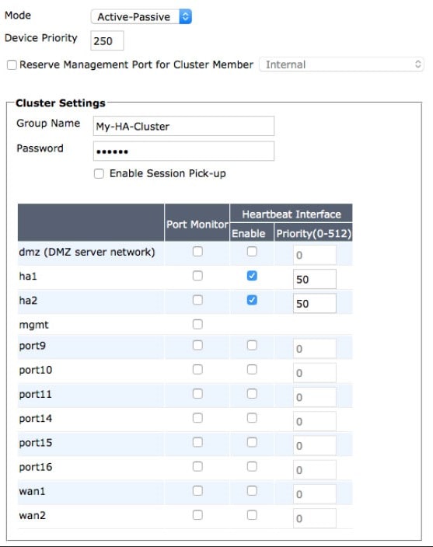This screenshot has height=547, width=433.
Task: Click wan2 heartbeat priority field
Action: (x=315, y=518)
